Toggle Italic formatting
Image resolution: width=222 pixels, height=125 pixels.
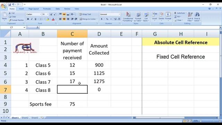pyautogui.click(x=32, y=19)
